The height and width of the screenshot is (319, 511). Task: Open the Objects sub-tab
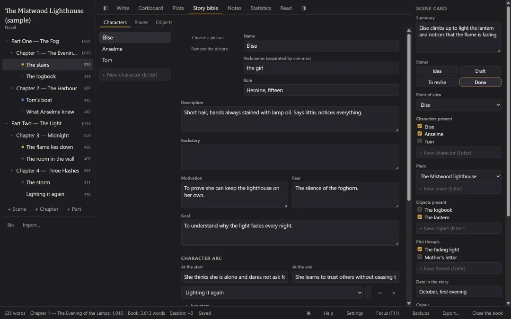[164, 22]
